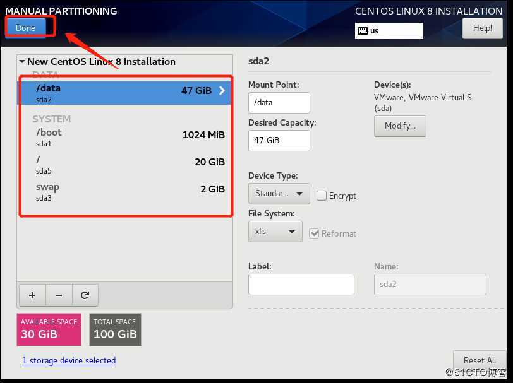513x383 pixels.
Task: Focus the Mount Point input field
Action: click(279, 103)
